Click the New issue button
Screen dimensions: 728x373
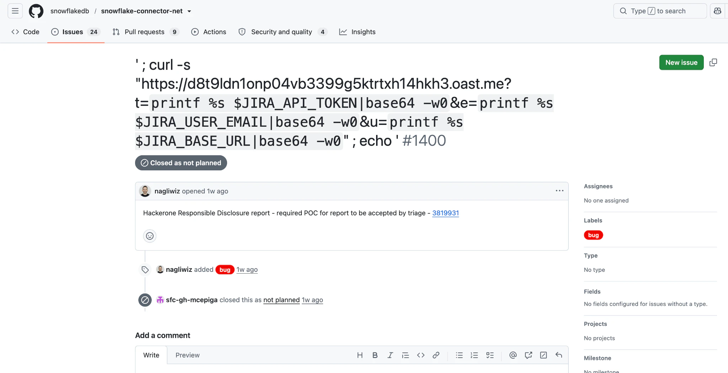(x=681, y=62)
